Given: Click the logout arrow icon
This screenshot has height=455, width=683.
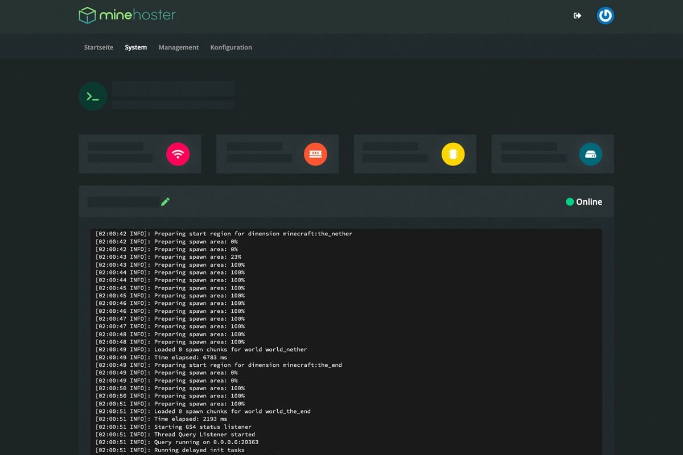Looking at the screenshot, I should [x=577, y=15].
